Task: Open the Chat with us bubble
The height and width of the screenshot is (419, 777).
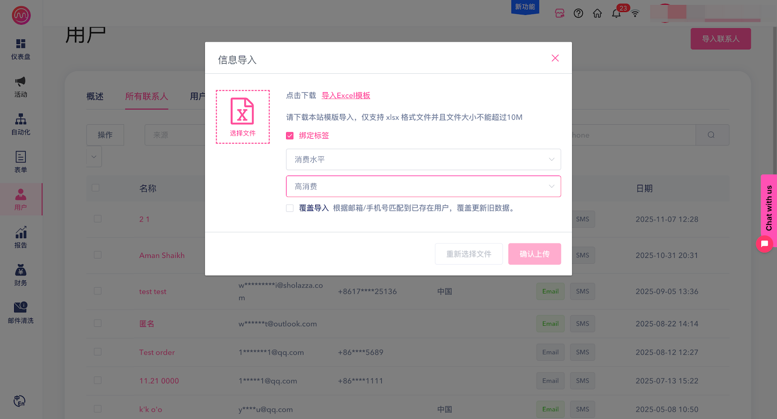Action: pyautogui.click(x=764, y=243)
